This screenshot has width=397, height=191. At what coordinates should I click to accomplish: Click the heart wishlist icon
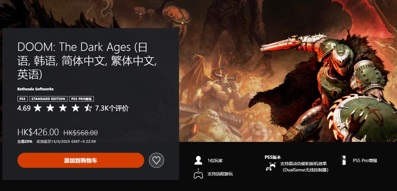[x=156, y=160]
